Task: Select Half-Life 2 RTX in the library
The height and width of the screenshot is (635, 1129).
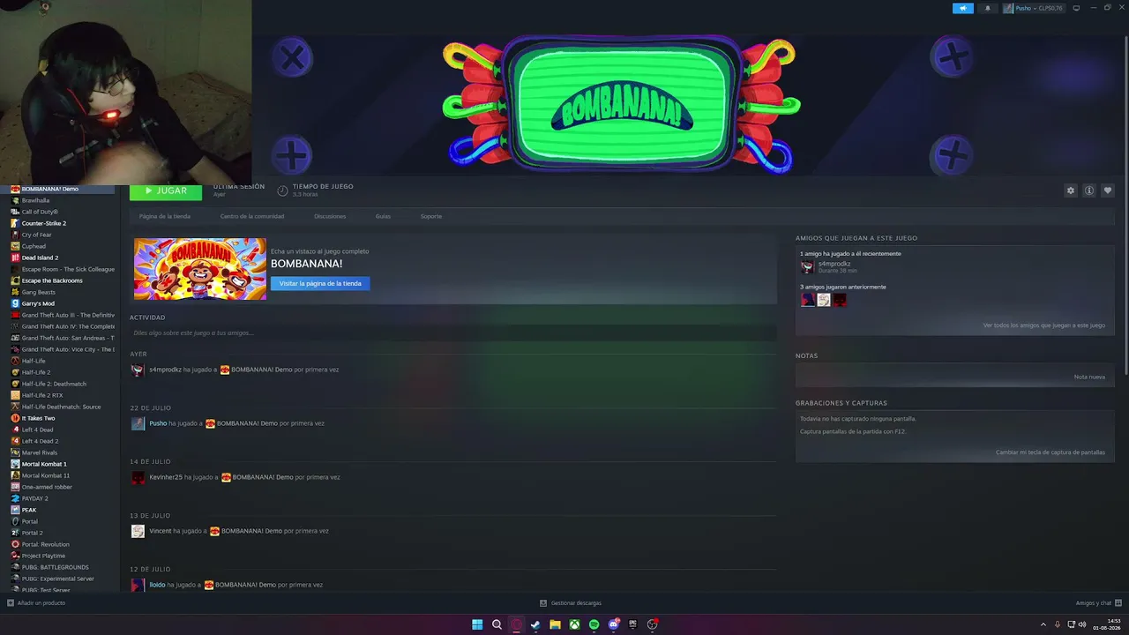Action: (x=58, y=395)
